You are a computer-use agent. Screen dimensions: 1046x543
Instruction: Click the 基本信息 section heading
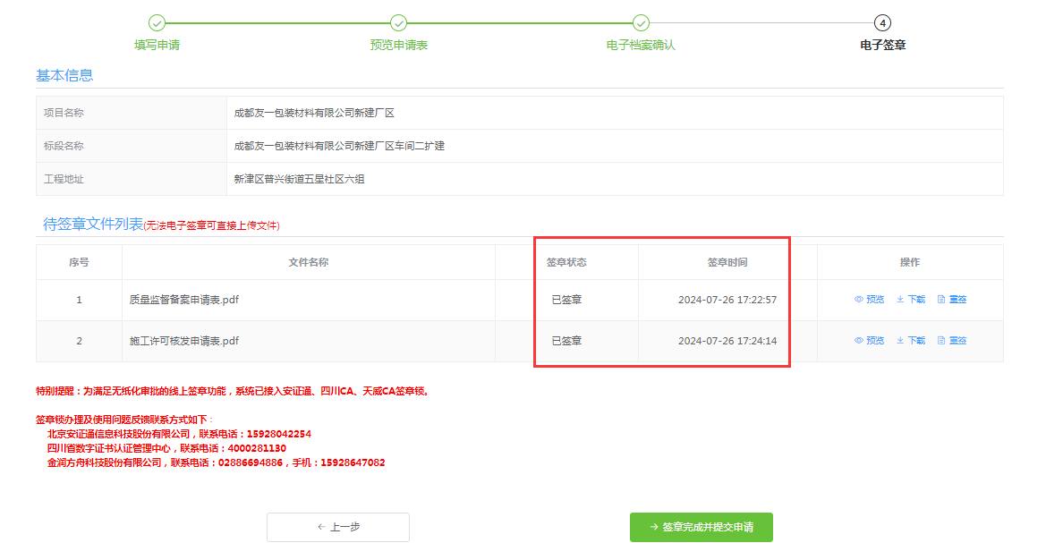pyautogui.click(x=63, y=75)
